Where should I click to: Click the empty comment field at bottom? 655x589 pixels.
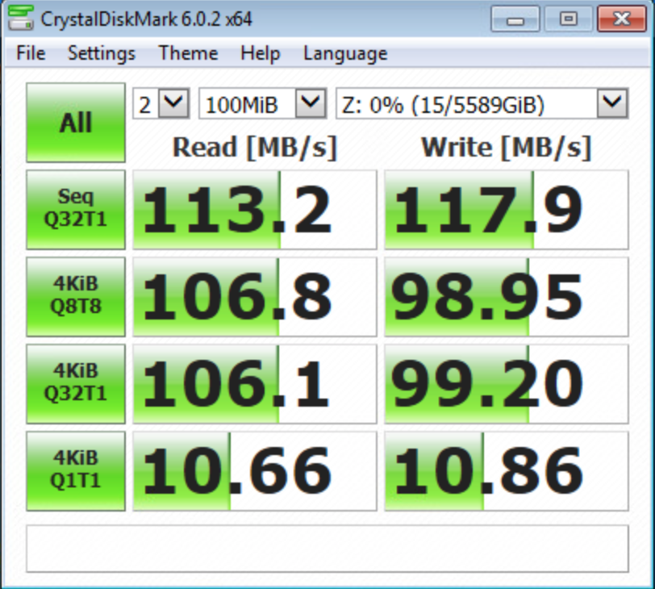tap(327, 549)
